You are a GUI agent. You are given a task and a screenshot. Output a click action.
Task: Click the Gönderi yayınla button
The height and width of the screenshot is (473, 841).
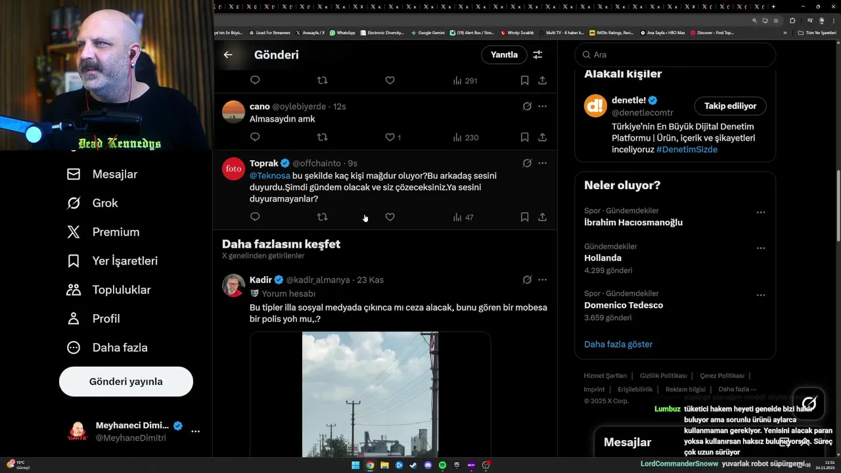pyautogui.click(x=126, y=382)
